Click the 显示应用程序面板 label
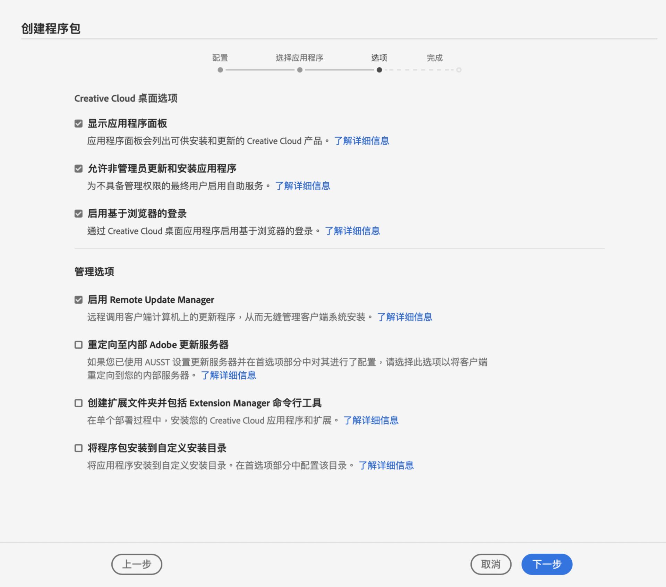The image size is (666, 587). (x=127, y=124)
